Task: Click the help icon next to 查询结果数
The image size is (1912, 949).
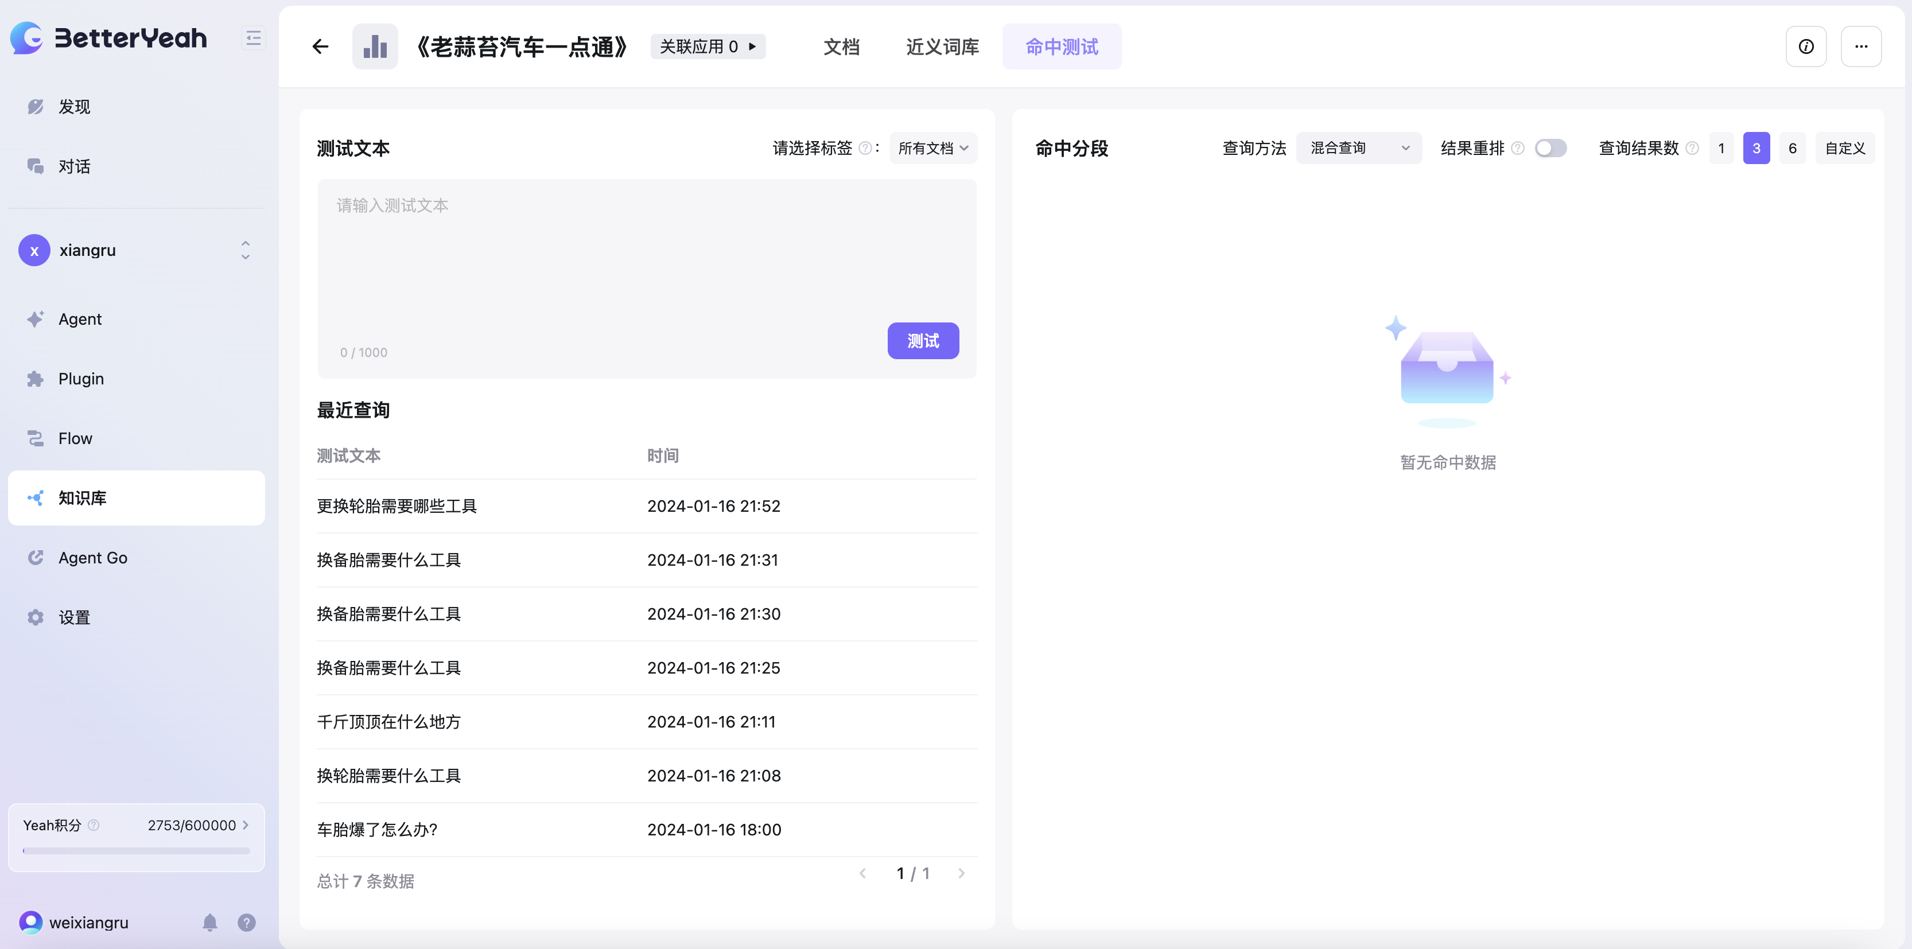Action: (x=1692, y=149)
